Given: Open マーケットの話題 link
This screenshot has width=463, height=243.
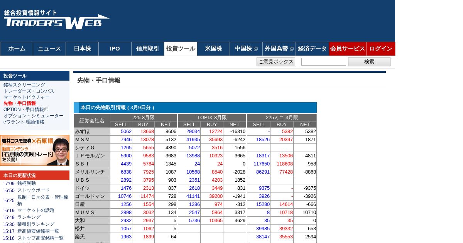Looking at the screenshot, I should point(36,211).
